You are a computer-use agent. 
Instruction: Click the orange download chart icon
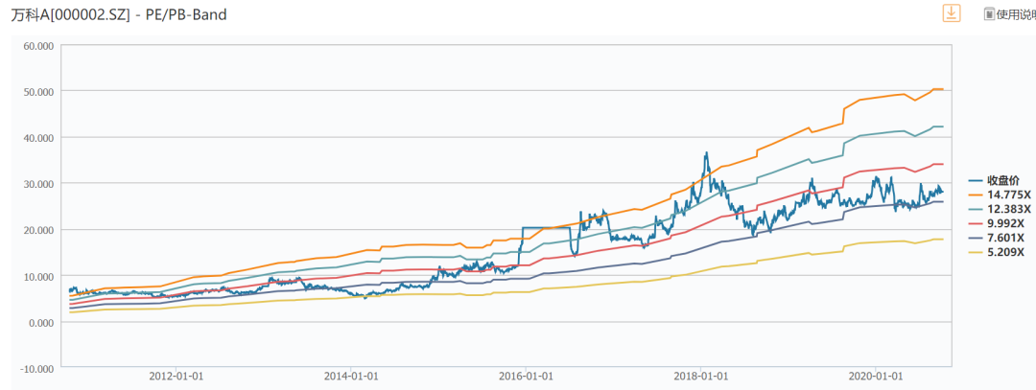(x=951, y=13)
